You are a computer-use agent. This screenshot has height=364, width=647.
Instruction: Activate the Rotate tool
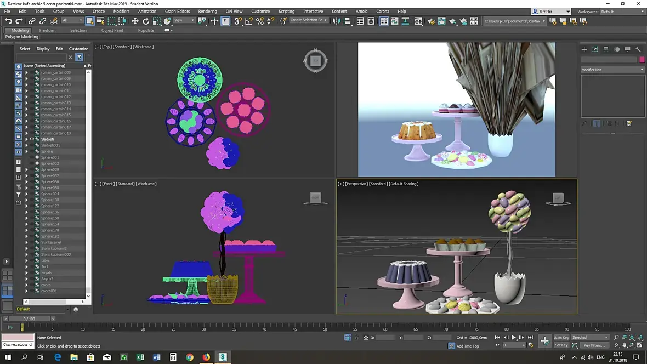click(146, 21)
